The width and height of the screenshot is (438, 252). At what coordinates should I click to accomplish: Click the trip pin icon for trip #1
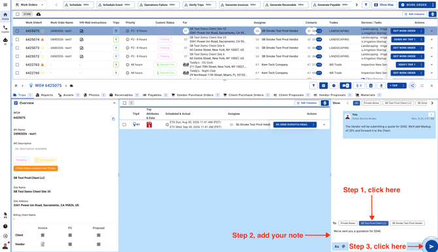135,125
